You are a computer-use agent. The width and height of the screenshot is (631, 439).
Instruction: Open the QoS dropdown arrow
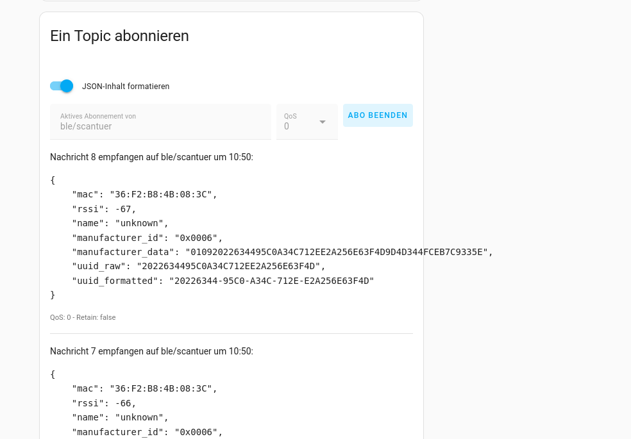tap(323, 122)
